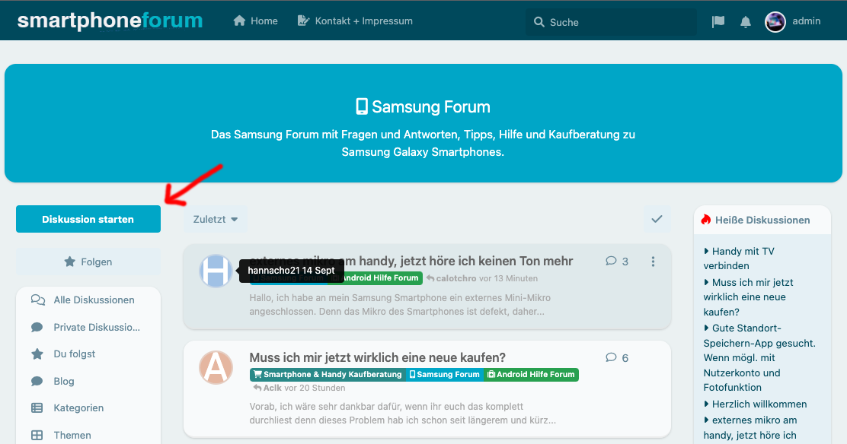Open 'Gute Standort-Speichern-App gesucht' hot discussion
Screen dimensions: 847x444
[759, 357]
